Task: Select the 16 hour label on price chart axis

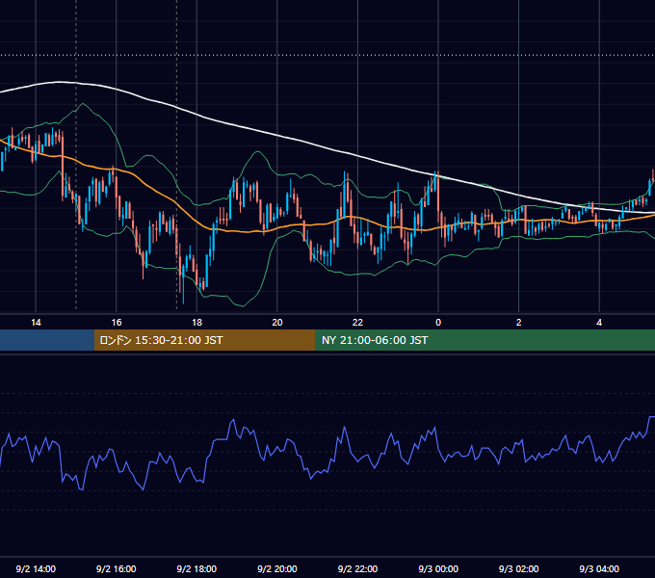Action: 117,323
